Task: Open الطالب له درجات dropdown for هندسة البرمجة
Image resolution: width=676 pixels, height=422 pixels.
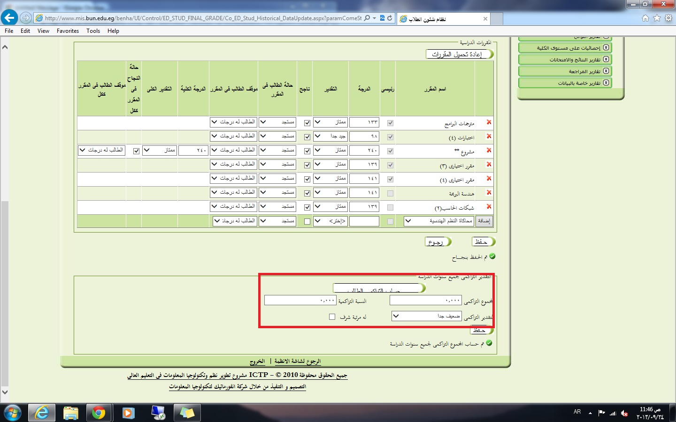Action: pyautogui.click(x=234, y=192)
